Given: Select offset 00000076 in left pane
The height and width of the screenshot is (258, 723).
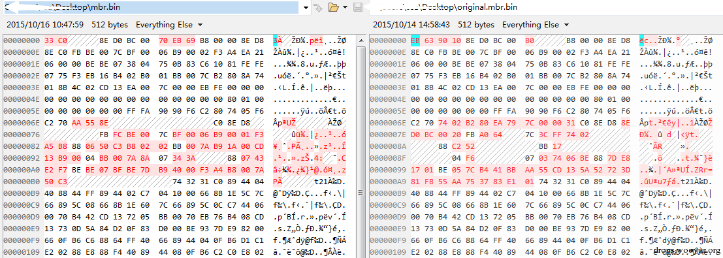Looking at the screenshot, I should tap(21, 135).
